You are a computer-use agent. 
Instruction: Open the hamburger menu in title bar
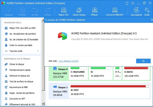pyautogui.click(x=133, y=3)
